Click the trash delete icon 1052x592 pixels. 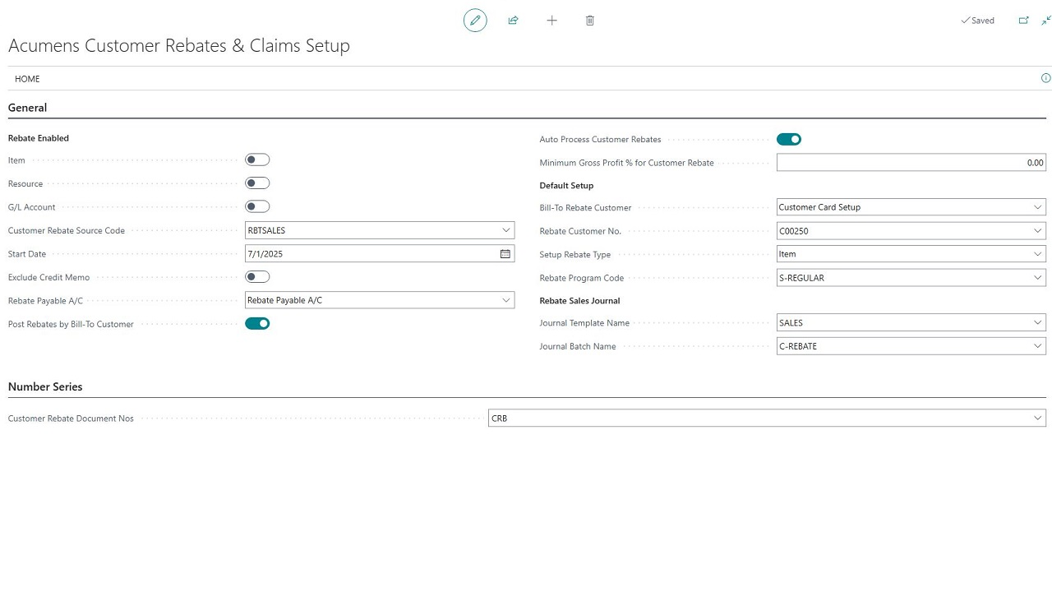(590, 21)
